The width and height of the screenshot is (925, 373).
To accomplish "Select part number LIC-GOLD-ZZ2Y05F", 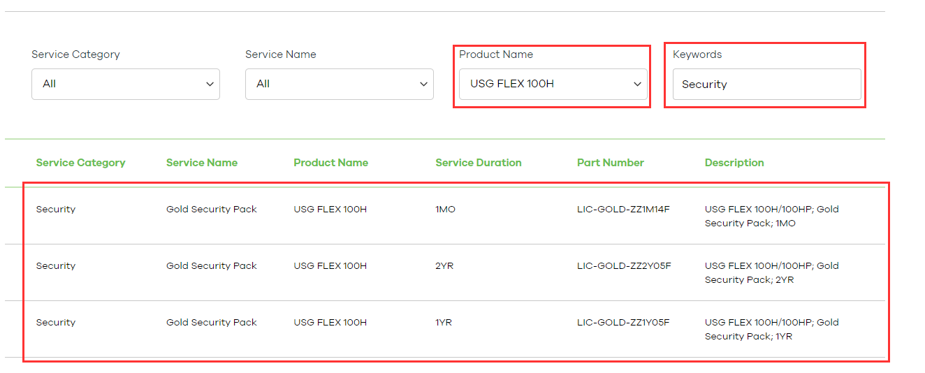I will pyautogui.click(x=624, y=265).
